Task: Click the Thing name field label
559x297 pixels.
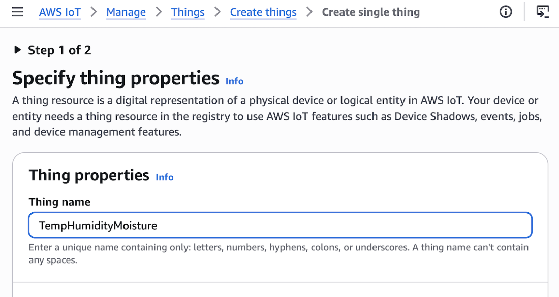Action: (x=59, y=202)
